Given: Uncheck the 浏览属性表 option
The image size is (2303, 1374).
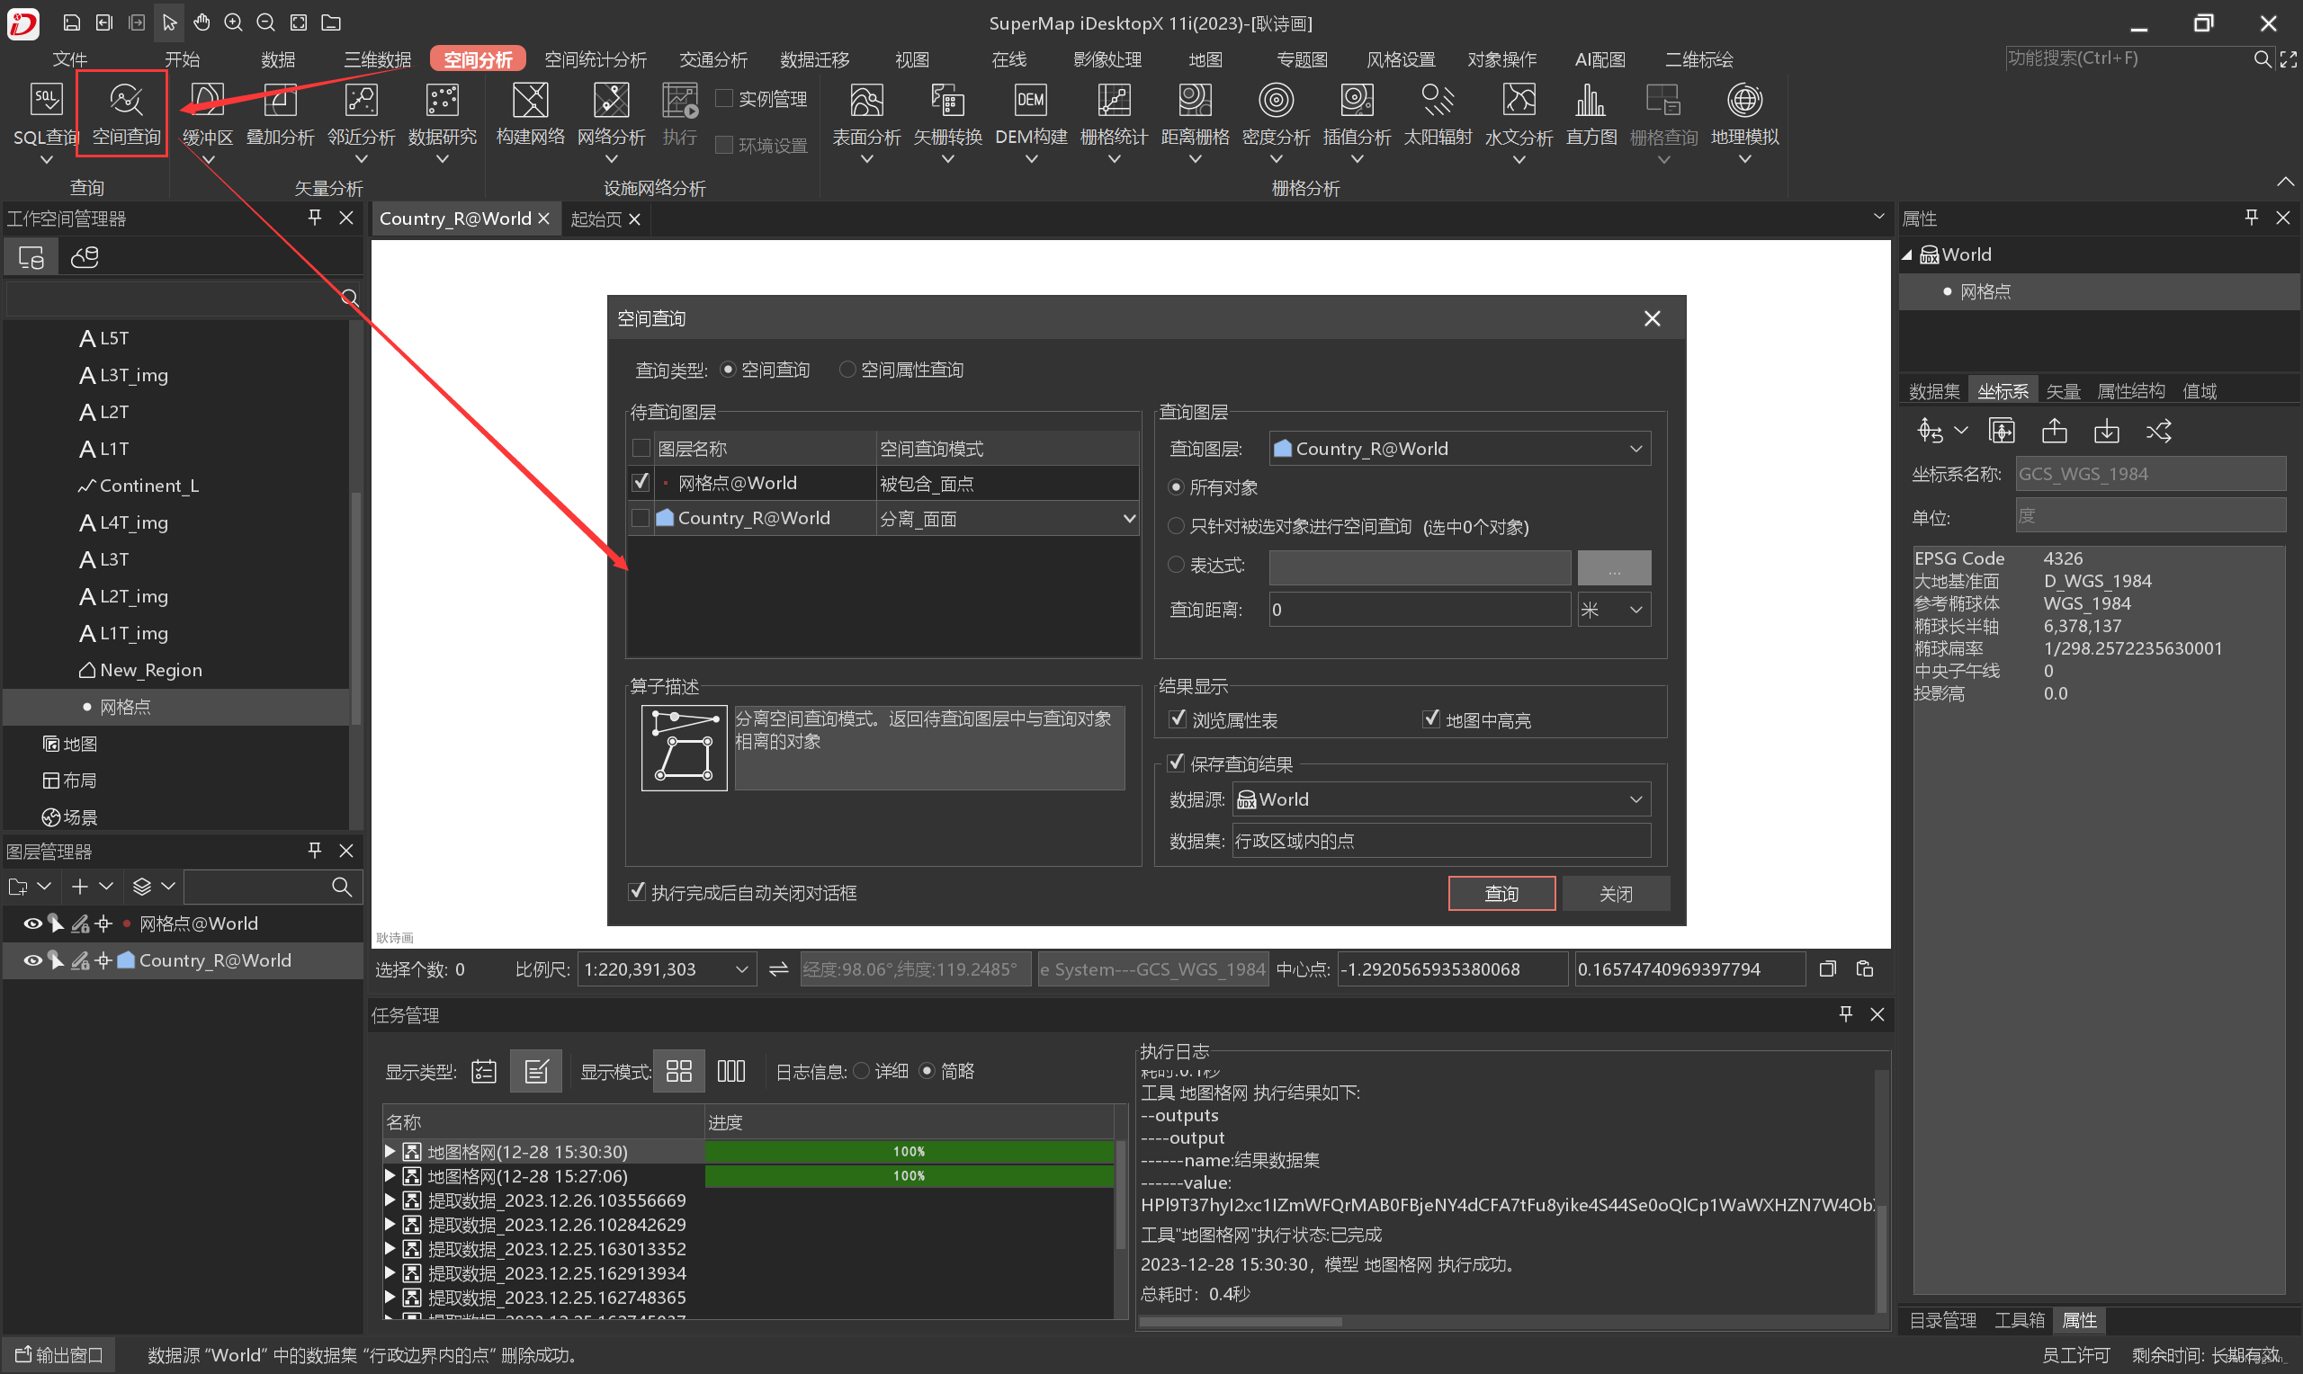Looking at the screenshot, I should (x=1177, y=718).
